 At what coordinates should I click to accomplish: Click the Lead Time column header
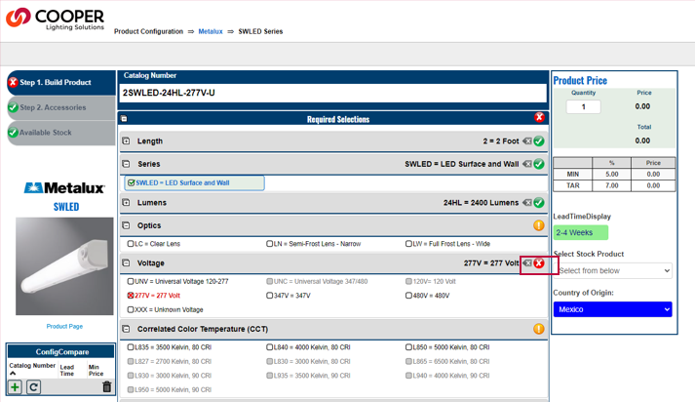coord(67,370)
